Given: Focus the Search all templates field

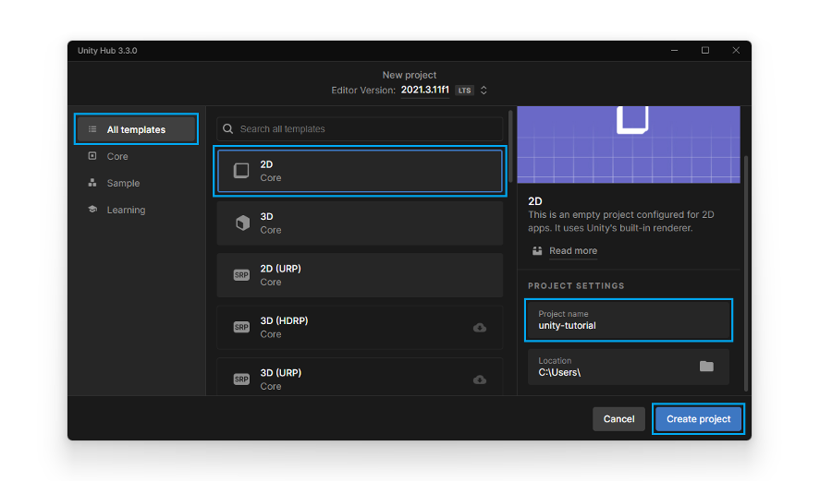Looking at the screenshot, I should 360,129.
